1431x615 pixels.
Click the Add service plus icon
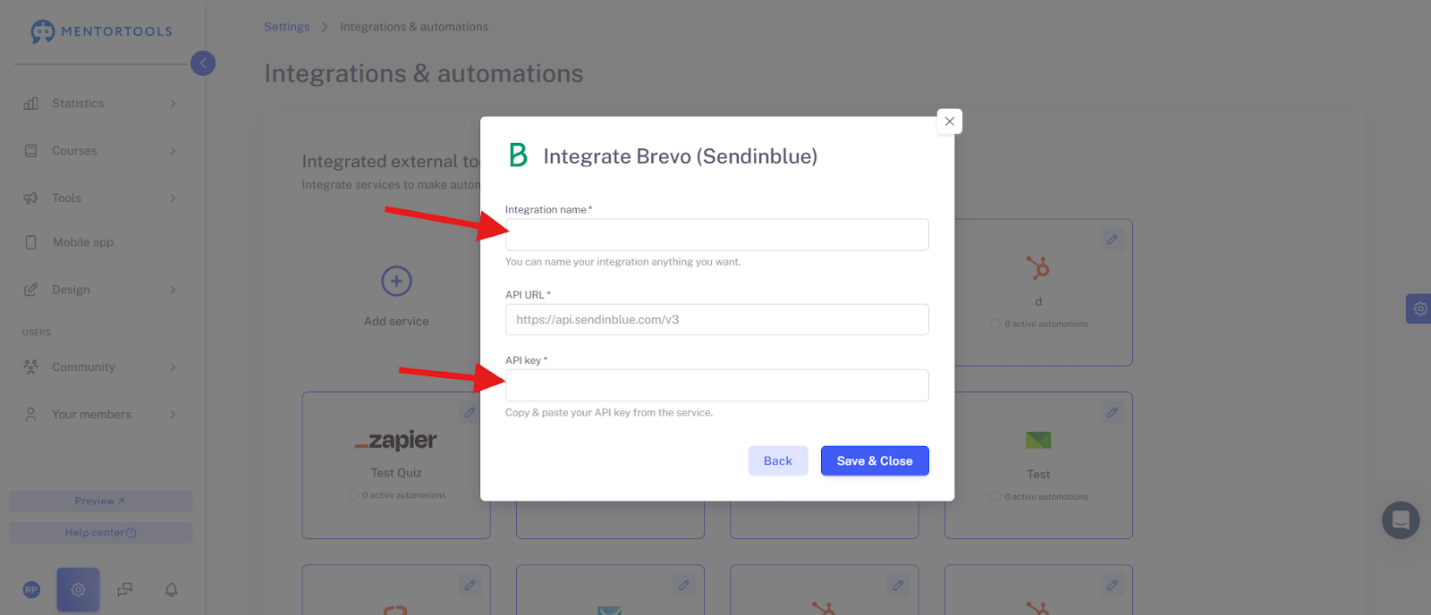point(396,282)
